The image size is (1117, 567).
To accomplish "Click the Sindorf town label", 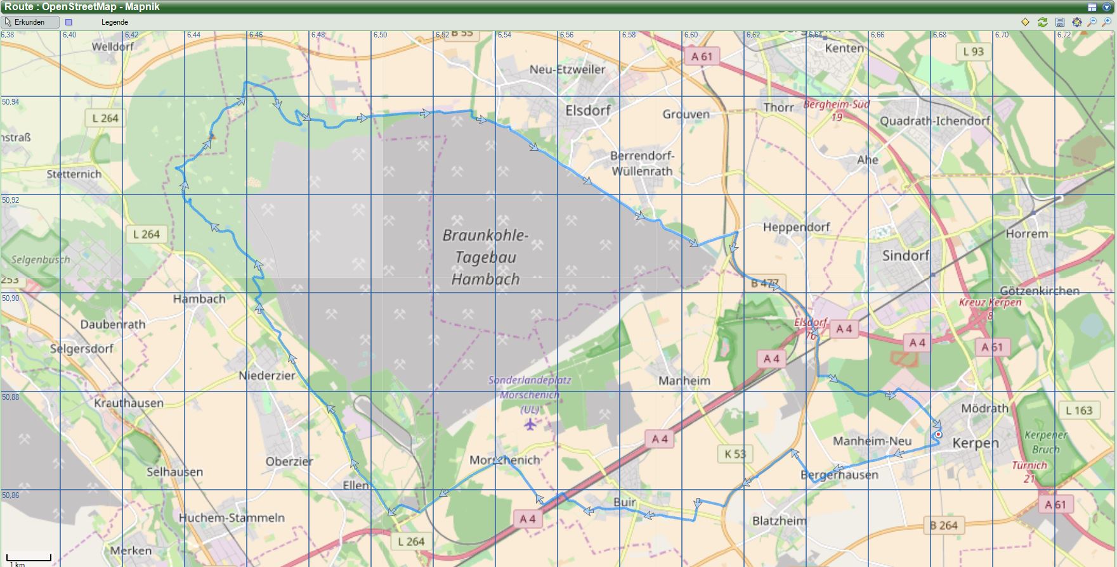I will [x=906, y=256].
